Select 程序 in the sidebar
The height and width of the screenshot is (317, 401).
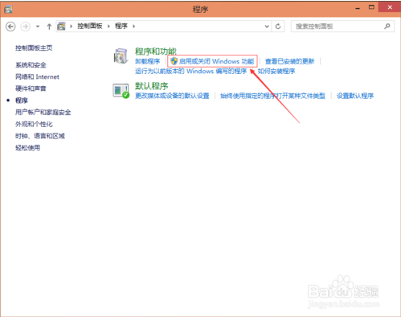[22, 101]
